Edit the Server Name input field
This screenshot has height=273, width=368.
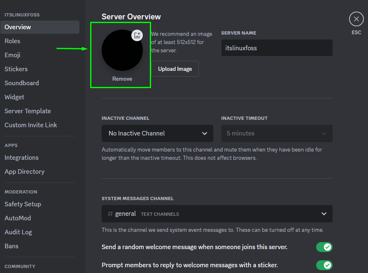(277, 48)
